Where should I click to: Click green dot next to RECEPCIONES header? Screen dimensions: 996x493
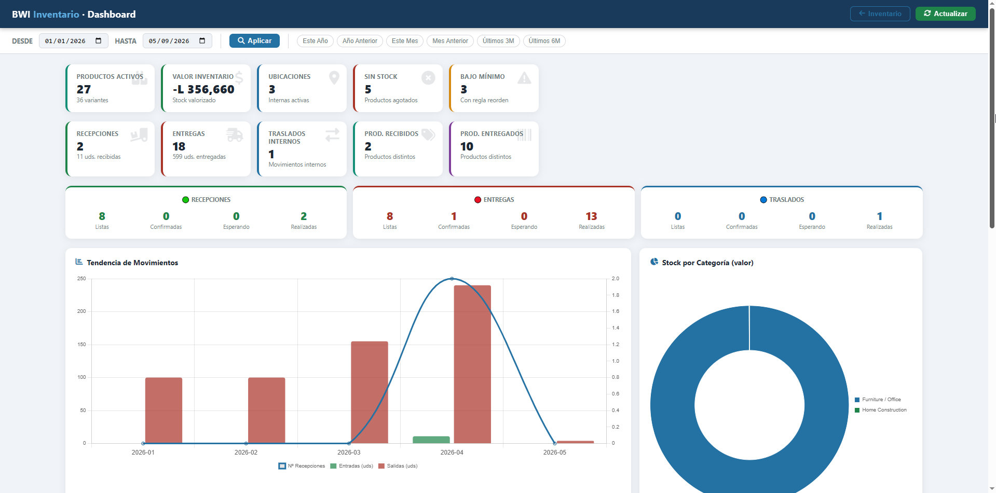tap(185, 200)
